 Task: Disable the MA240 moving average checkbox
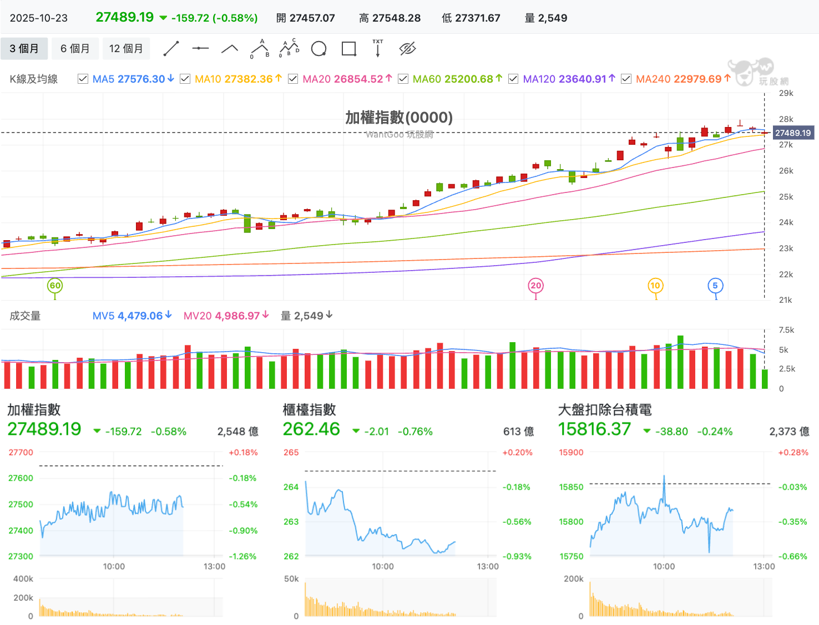[x=626, y=79]
